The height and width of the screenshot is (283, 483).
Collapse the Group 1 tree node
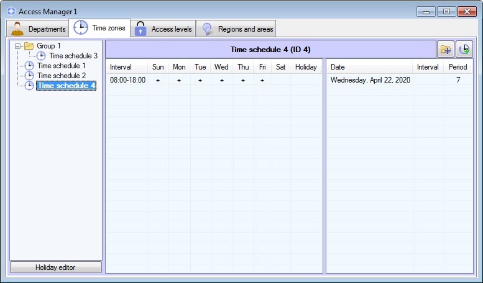click(x=18, y=46)
